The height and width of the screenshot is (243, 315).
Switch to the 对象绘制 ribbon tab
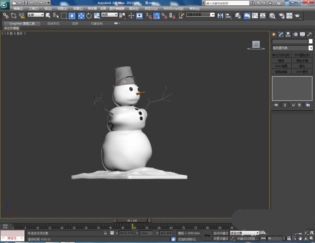(97, 24)
